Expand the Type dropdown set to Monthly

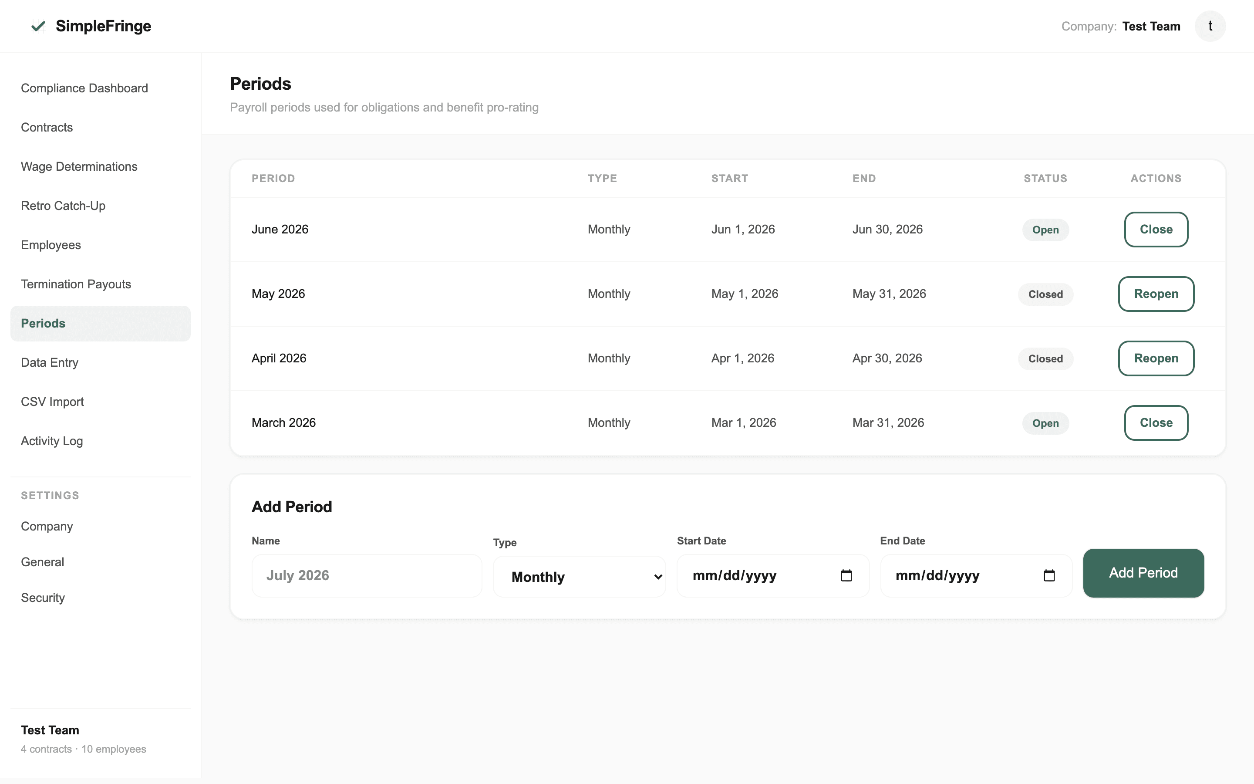pos(580,577)
